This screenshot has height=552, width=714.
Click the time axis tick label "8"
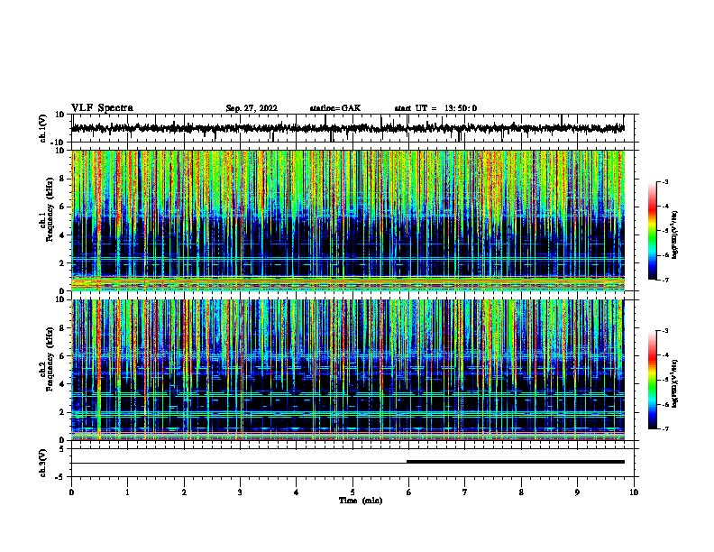click(521, 492)
